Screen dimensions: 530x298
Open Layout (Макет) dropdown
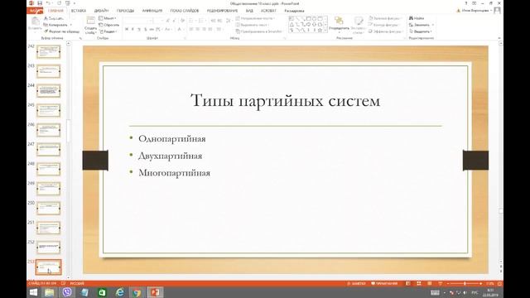(x=108, y=18)
